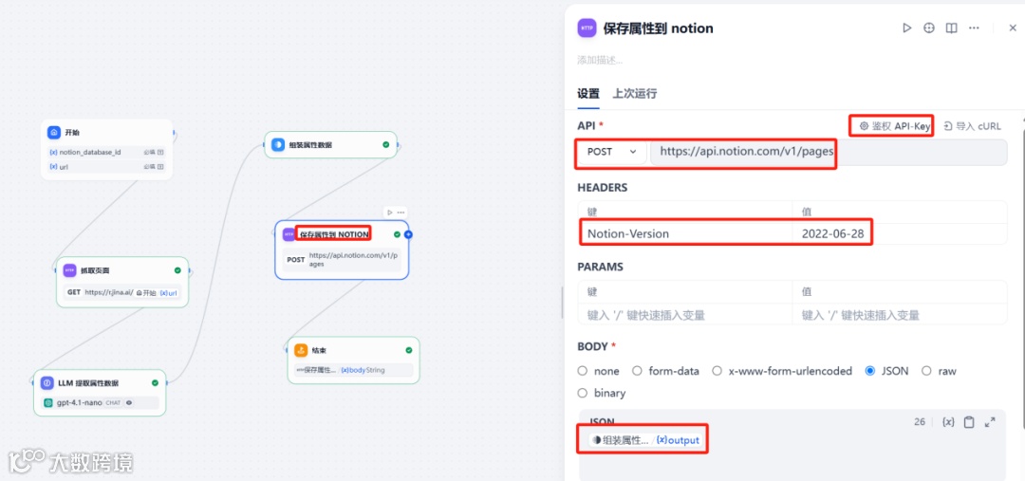Insert variable with the {x} icon in JSON editor
Viewport: 1025px width, 481px height.
pos(948,422)
